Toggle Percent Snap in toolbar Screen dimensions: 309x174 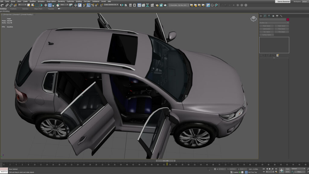pos(93,5)
